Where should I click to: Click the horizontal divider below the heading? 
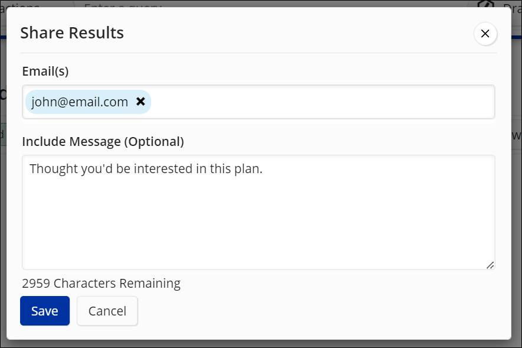point(258,53)
